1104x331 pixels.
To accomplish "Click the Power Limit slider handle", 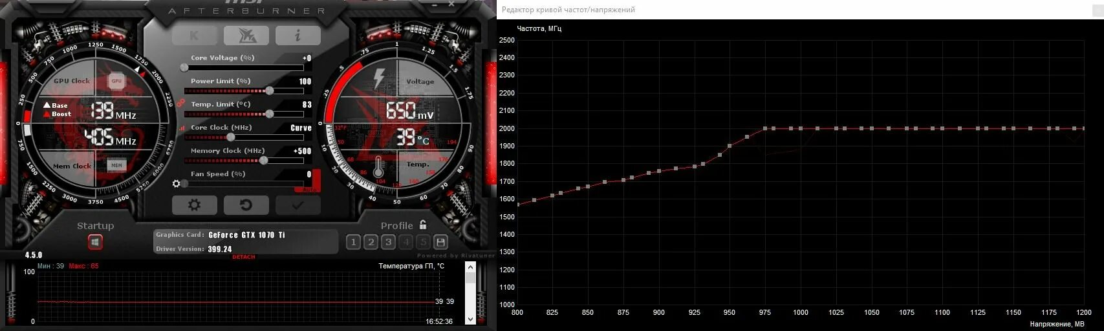I will 270,90.
